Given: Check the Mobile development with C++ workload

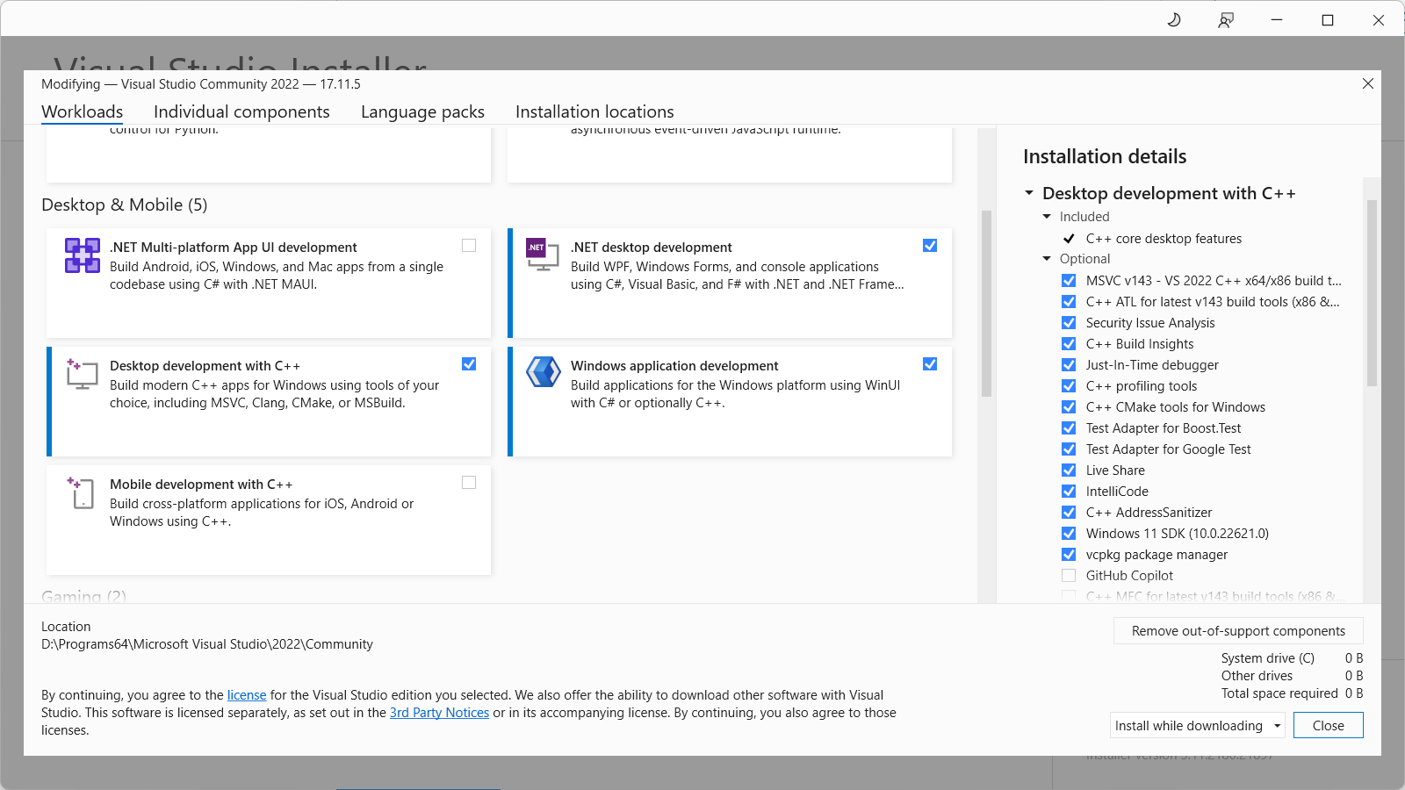Looking at the screenshot, I should pyautogui.click(x=469, y=483).
